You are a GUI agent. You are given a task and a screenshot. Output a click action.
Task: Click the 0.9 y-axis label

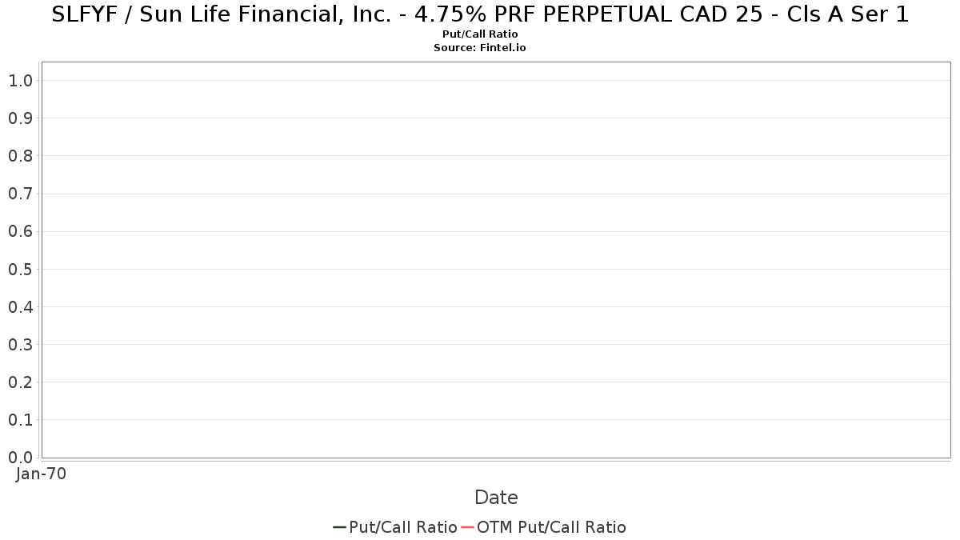pyautogui.click(x=20, y=118)
